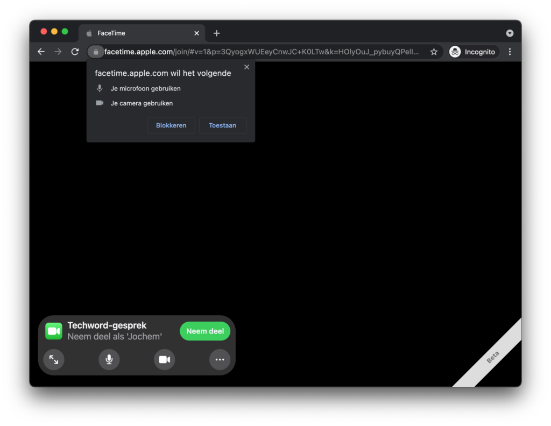Bookmark this page with the star icon
This screenshot has width=551, height=426.
coord(434,52)
